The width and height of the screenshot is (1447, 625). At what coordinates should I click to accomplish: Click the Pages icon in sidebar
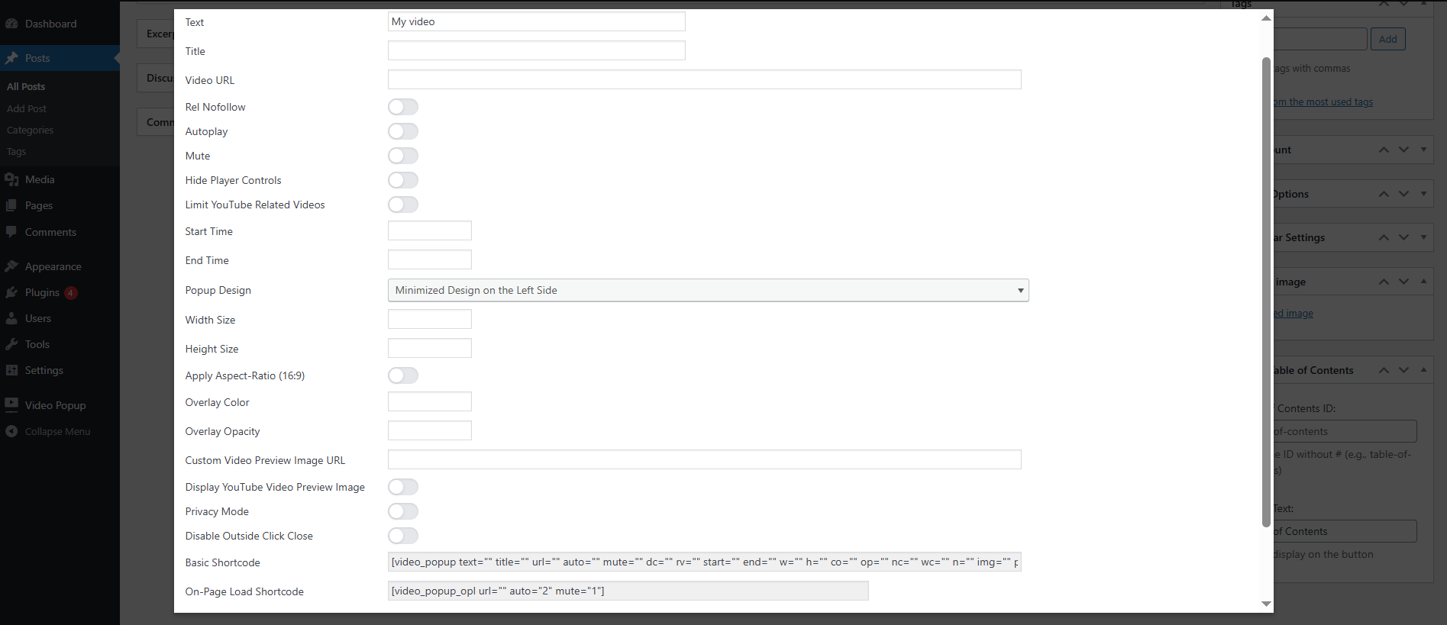tap(11, 206)
